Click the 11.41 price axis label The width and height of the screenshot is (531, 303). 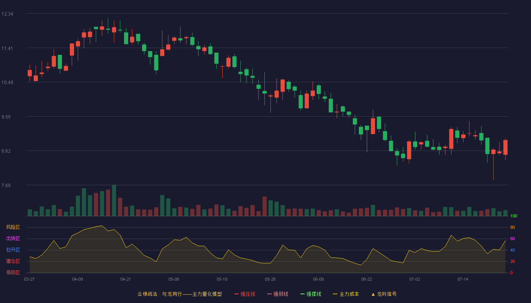pyautogui.click(x=7, y=48)
